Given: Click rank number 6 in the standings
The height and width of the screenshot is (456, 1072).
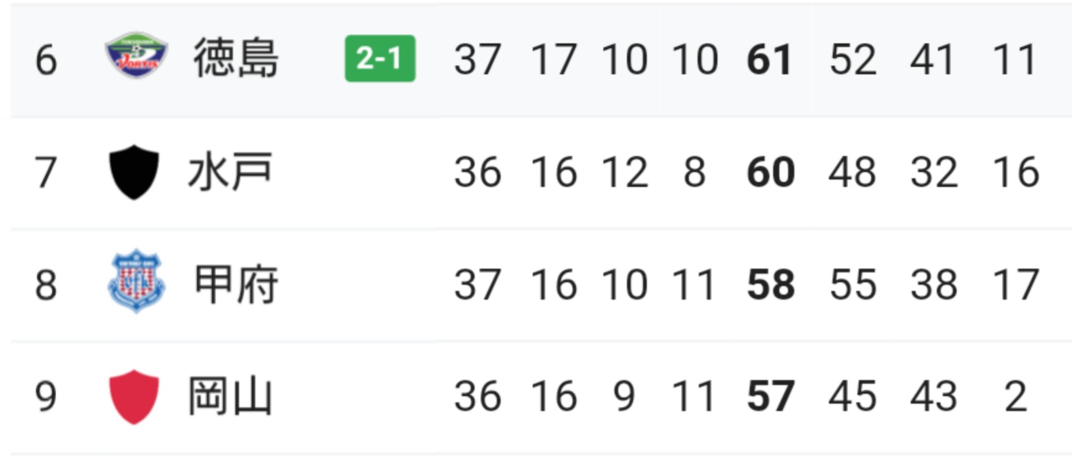Looking at the screenshot, I should pyautogui.click(x=46, y=60).
